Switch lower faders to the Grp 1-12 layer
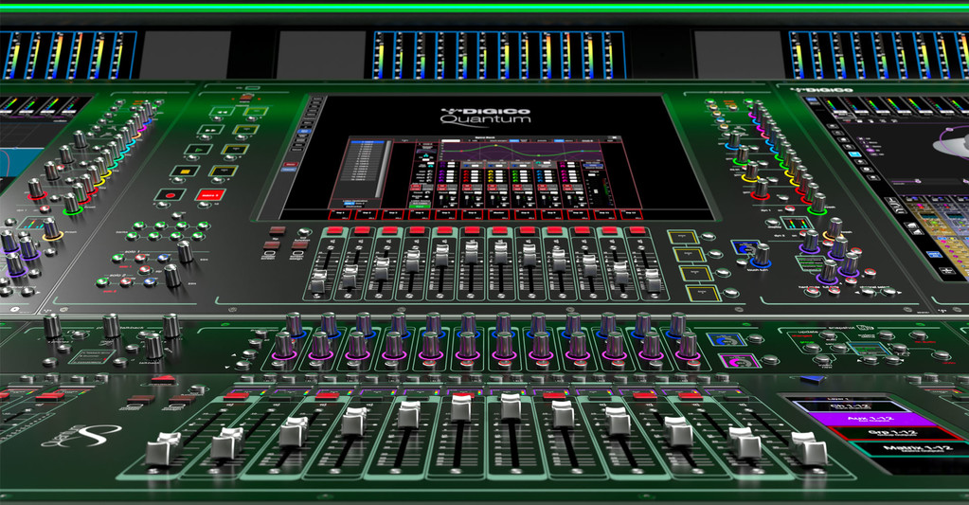This screenshot has height=505, width=969. coord(895,433)
